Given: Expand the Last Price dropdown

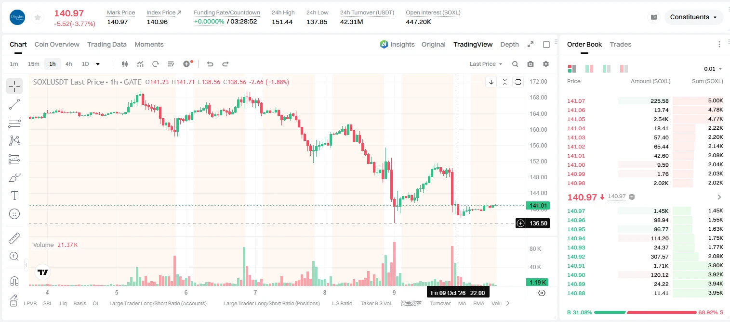Looking at the screenshot, I should (x=486, y=64).
